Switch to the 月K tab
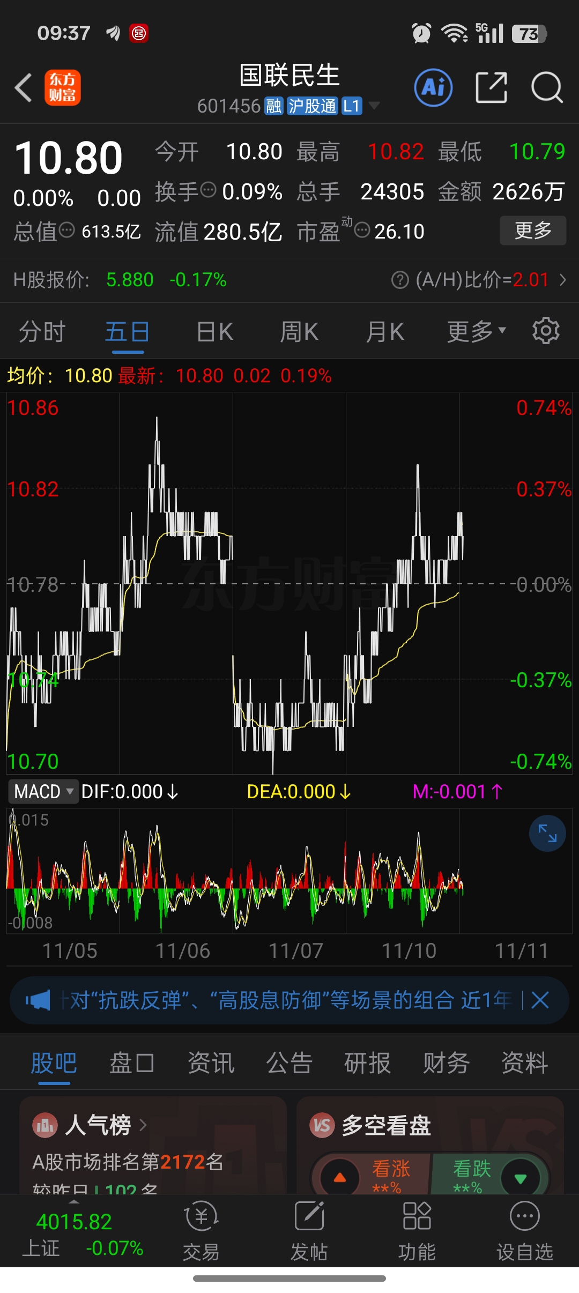 click(x=385, y=331)
